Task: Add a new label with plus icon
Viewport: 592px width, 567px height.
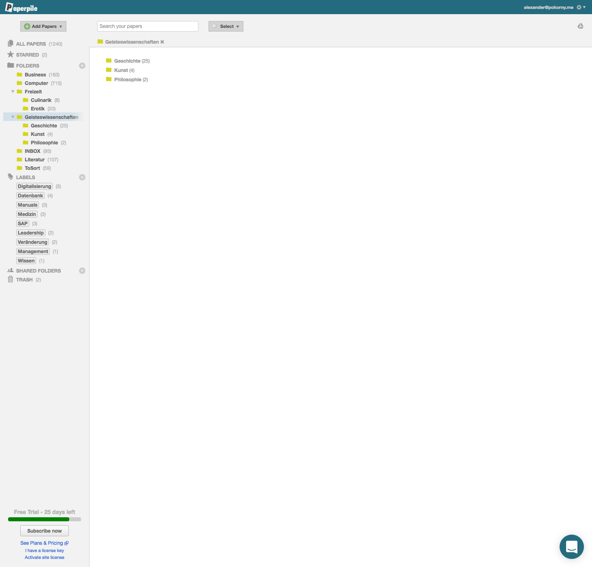Action: coord(82,177)
